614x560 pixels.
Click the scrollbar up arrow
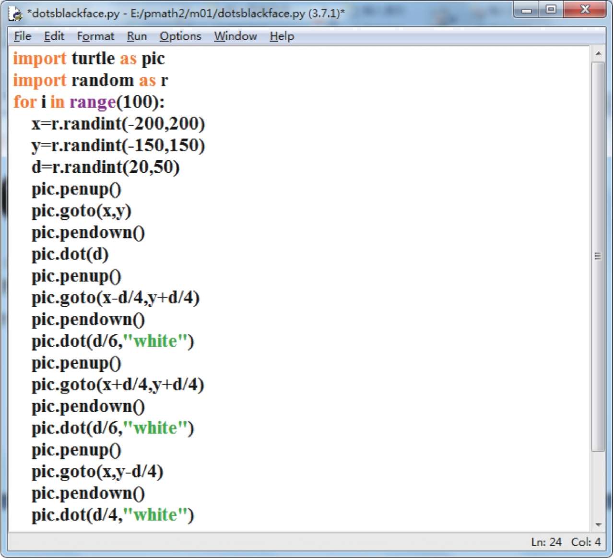598,53
